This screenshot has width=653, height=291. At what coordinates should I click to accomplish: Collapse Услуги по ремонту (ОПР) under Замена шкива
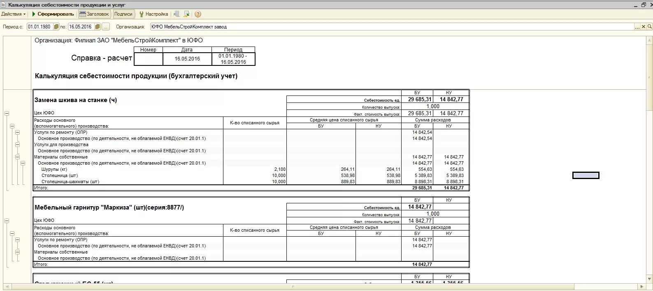[x=17, y=133]
